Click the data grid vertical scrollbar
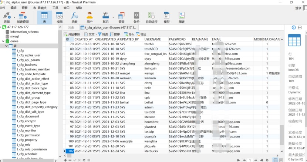Image resolution: width=307 pixels, height=162 pixels. pyautogui.click(x=282, y=135)
